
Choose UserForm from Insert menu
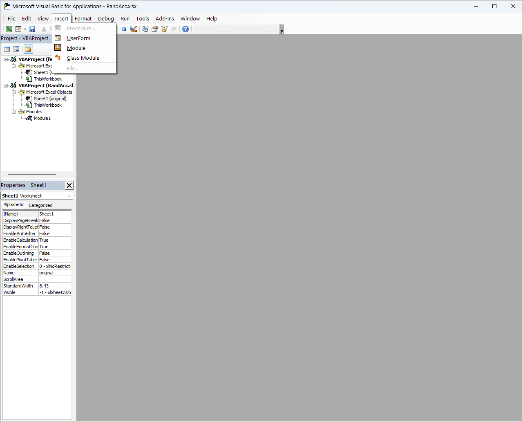(x=85, y=38)
